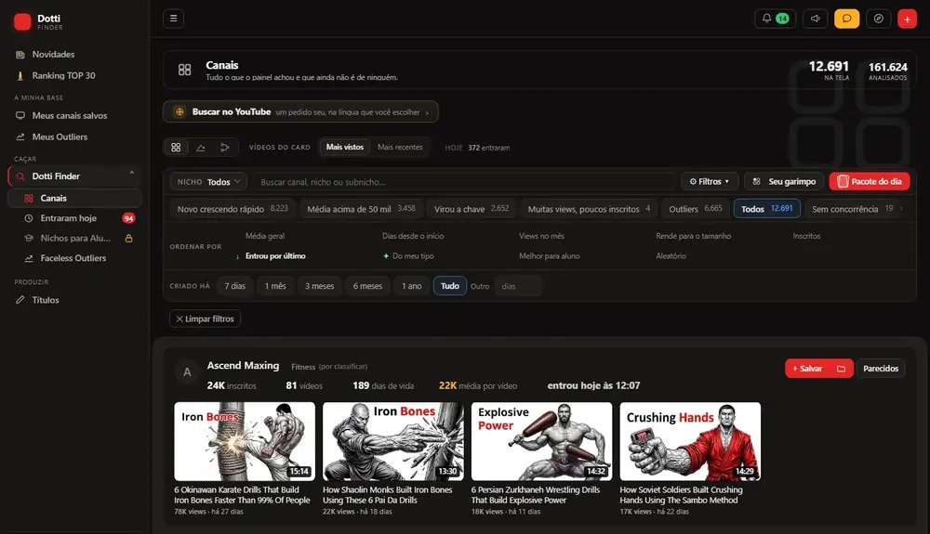Collapse the Dotti Finder sidebar section
The width and height of the screenshot is (930, 534).
(x=132, y=174)
